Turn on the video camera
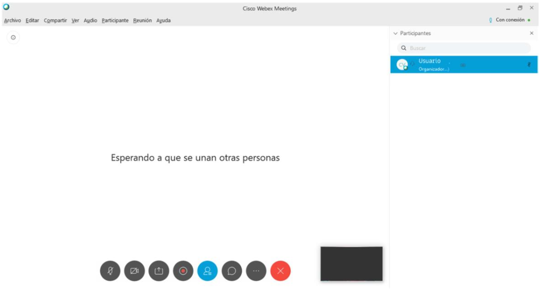541x293 pixels. 134,271
